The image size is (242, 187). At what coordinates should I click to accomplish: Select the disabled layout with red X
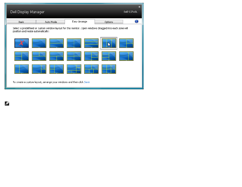pyautogui.click(x=22, y=43)
